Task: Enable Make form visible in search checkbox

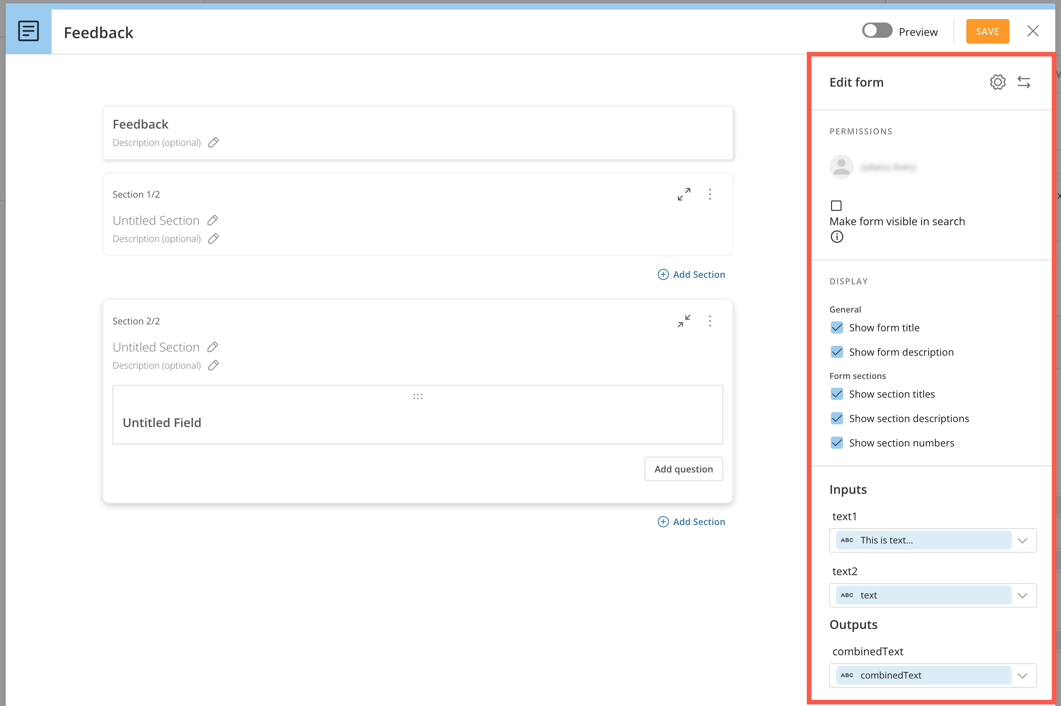Action: 836,205
